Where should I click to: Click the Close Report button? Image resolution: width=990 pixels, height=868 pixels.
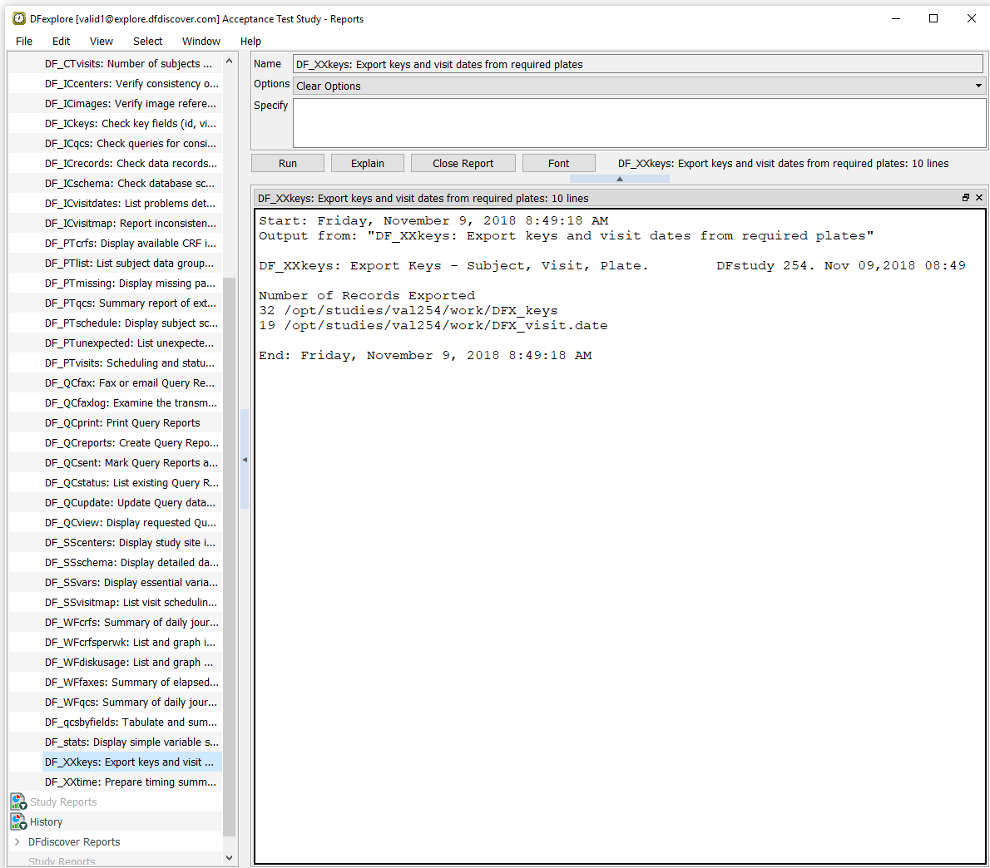coord(463,163)
